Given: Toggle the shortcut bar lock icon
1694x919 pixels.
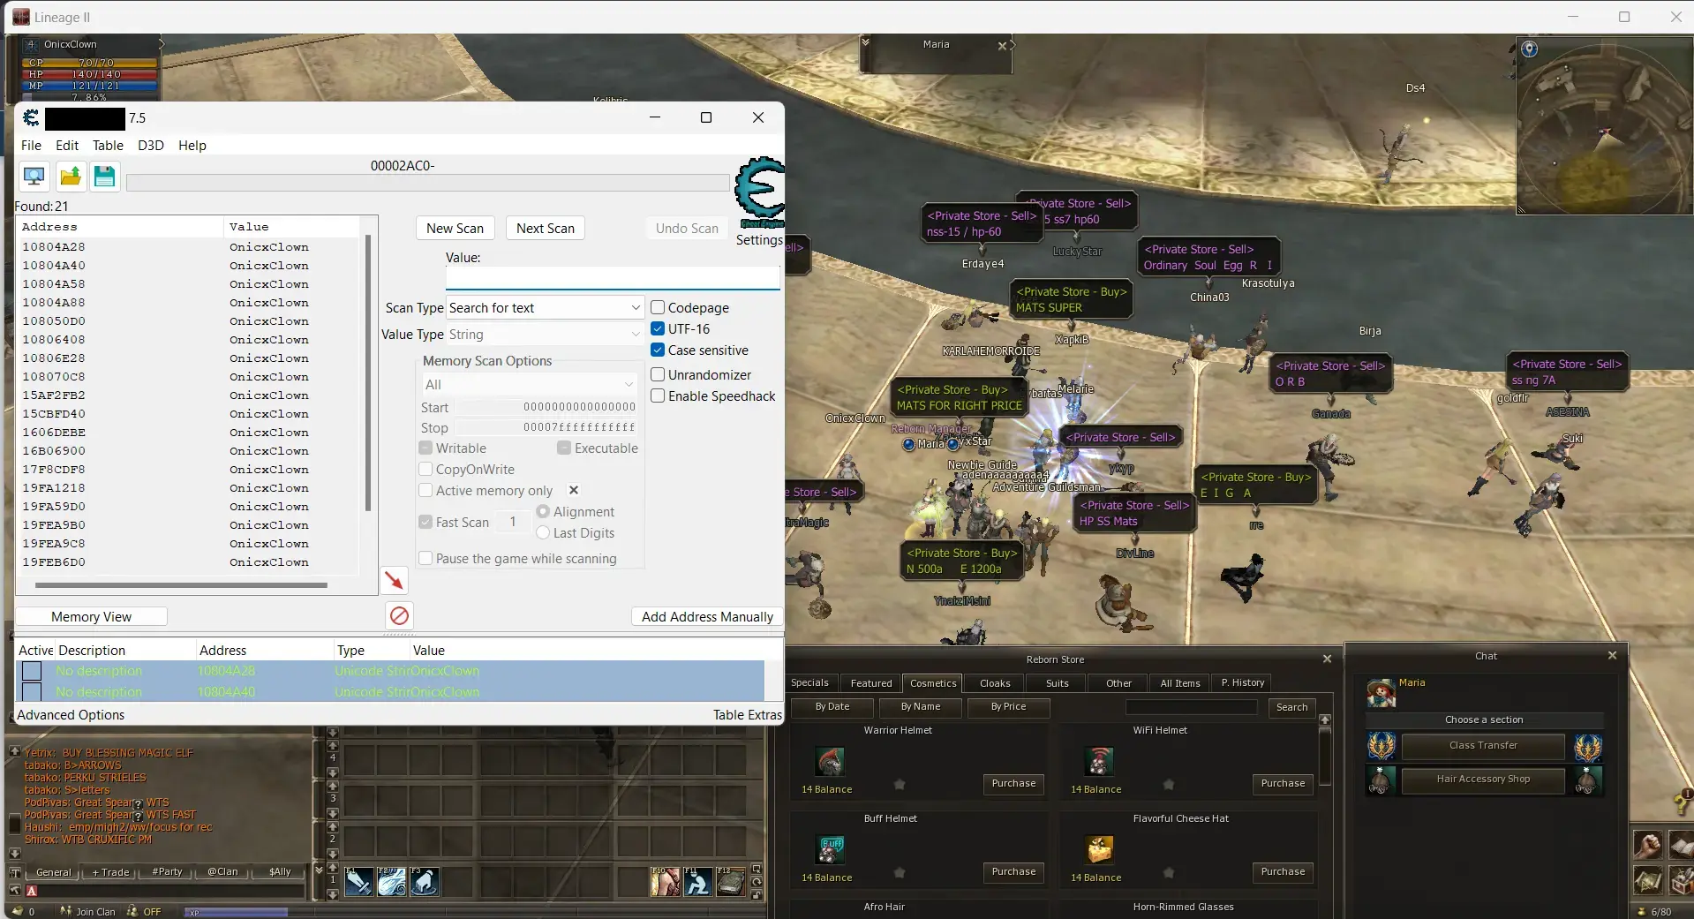Looking at the screenshot, I should pyautogui.click(x=757, y=894).
